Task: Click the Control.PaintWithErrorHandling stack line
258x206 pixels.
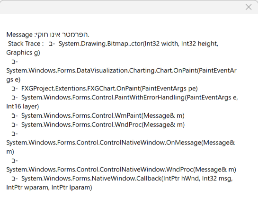Action: click(130, 98)
